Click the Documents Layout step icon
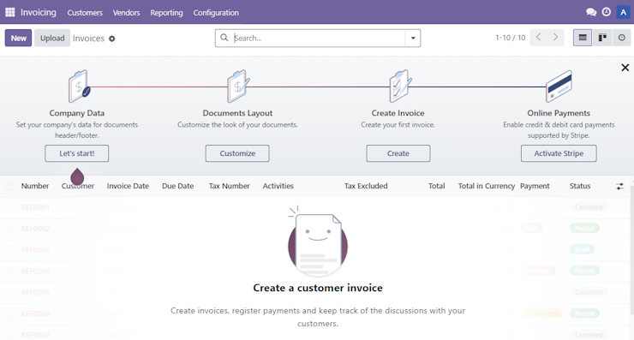The width and height of the screenshot is (634, 340). pos(238,86)
